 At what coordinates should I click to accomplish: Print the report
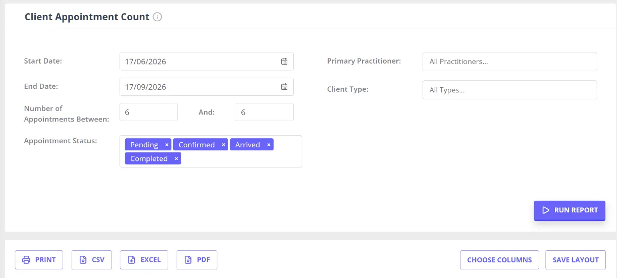39,260
